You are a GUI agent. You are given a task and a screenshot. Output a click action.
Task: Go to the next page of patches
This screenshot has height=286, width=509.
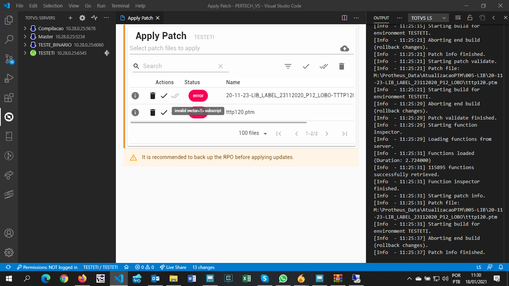tap(327, 134)
